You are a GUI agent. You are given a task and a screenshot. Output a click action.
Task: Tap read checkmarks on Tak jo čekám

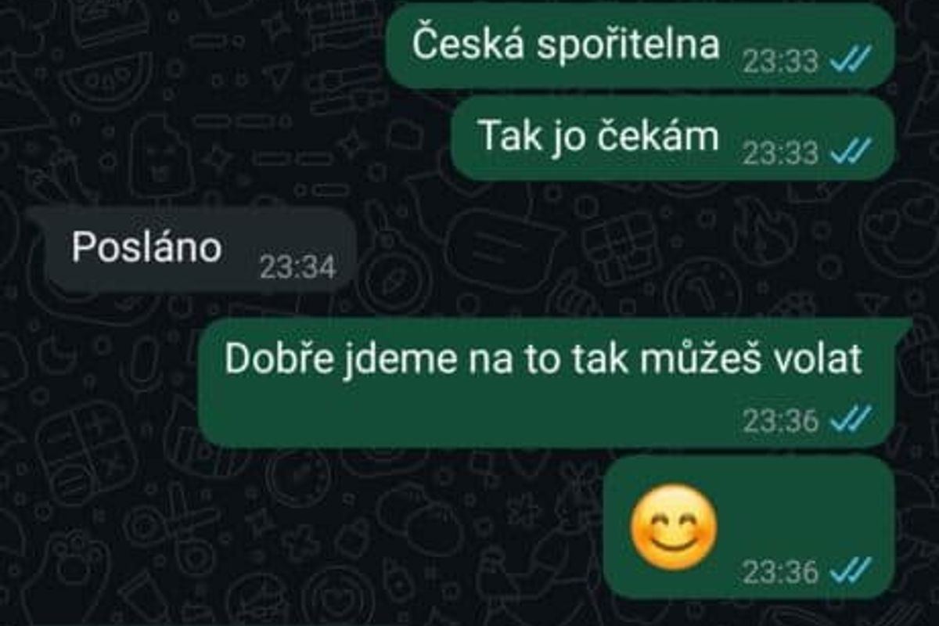click(x=851, y=153)
